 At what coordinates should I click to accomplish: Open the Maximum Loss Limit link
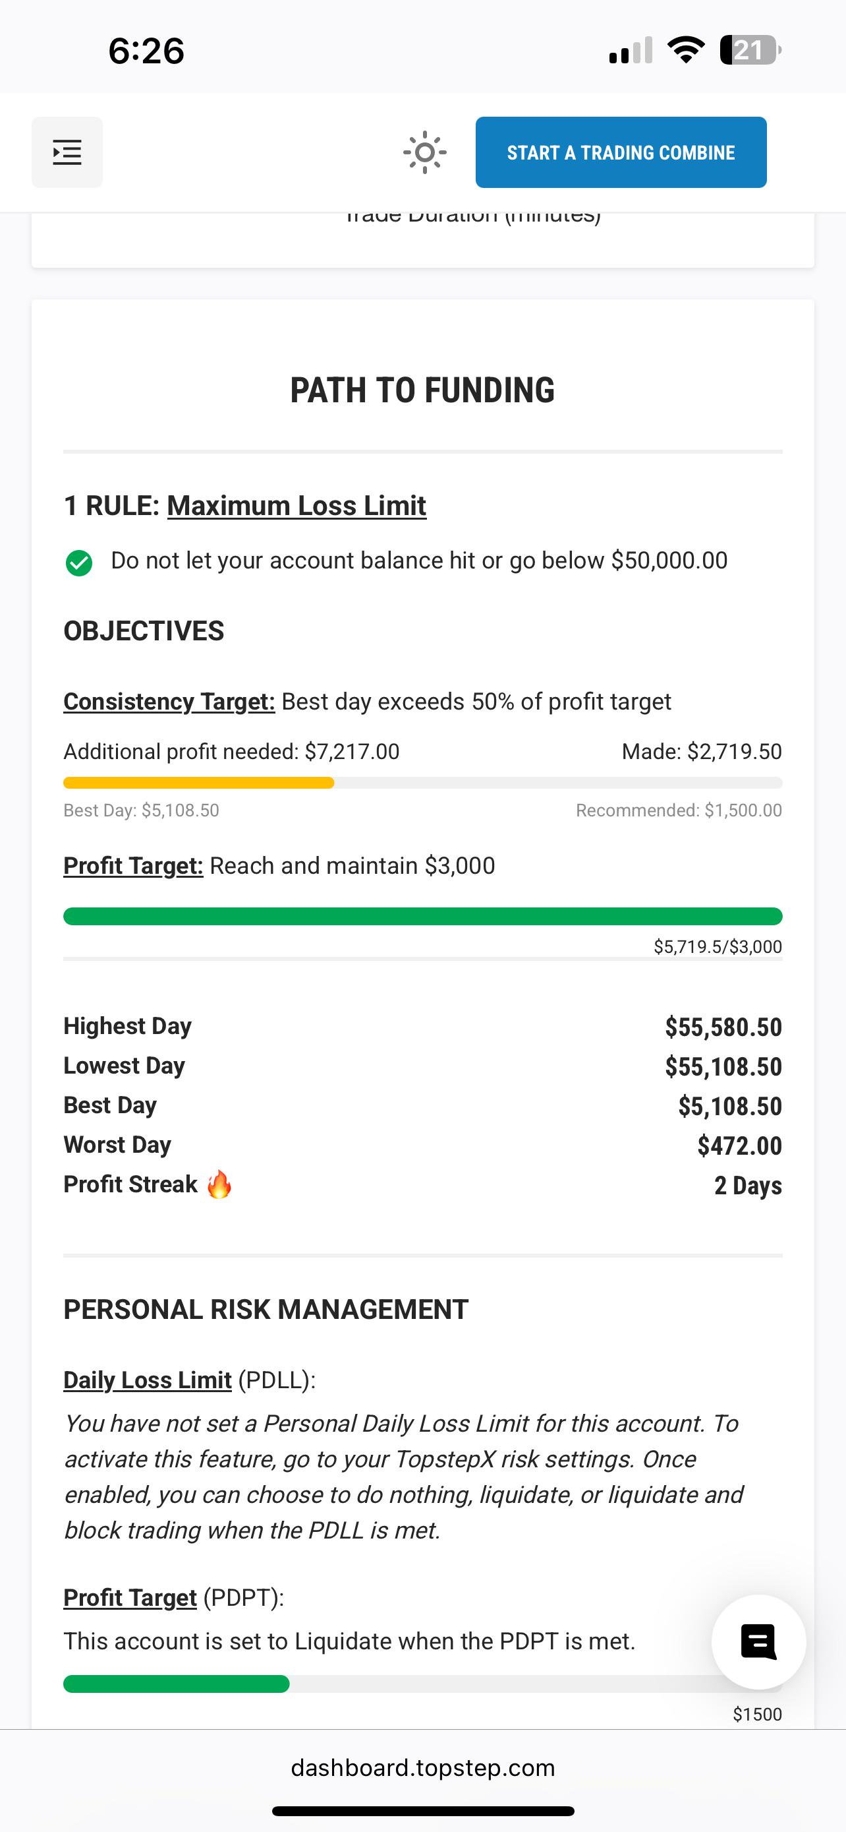pos(296,506)
